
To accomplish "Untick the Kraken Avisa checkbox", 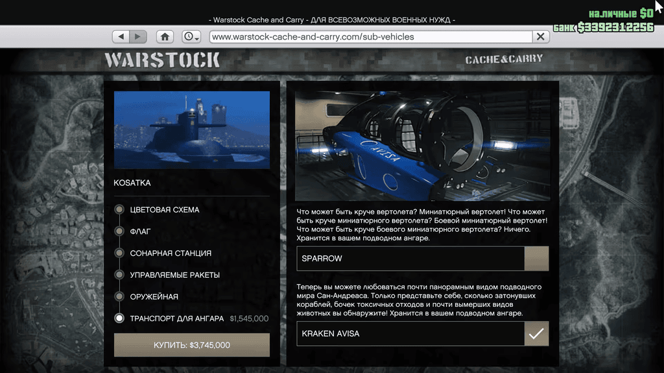I will pyautogui.click(x=536, y=333).
